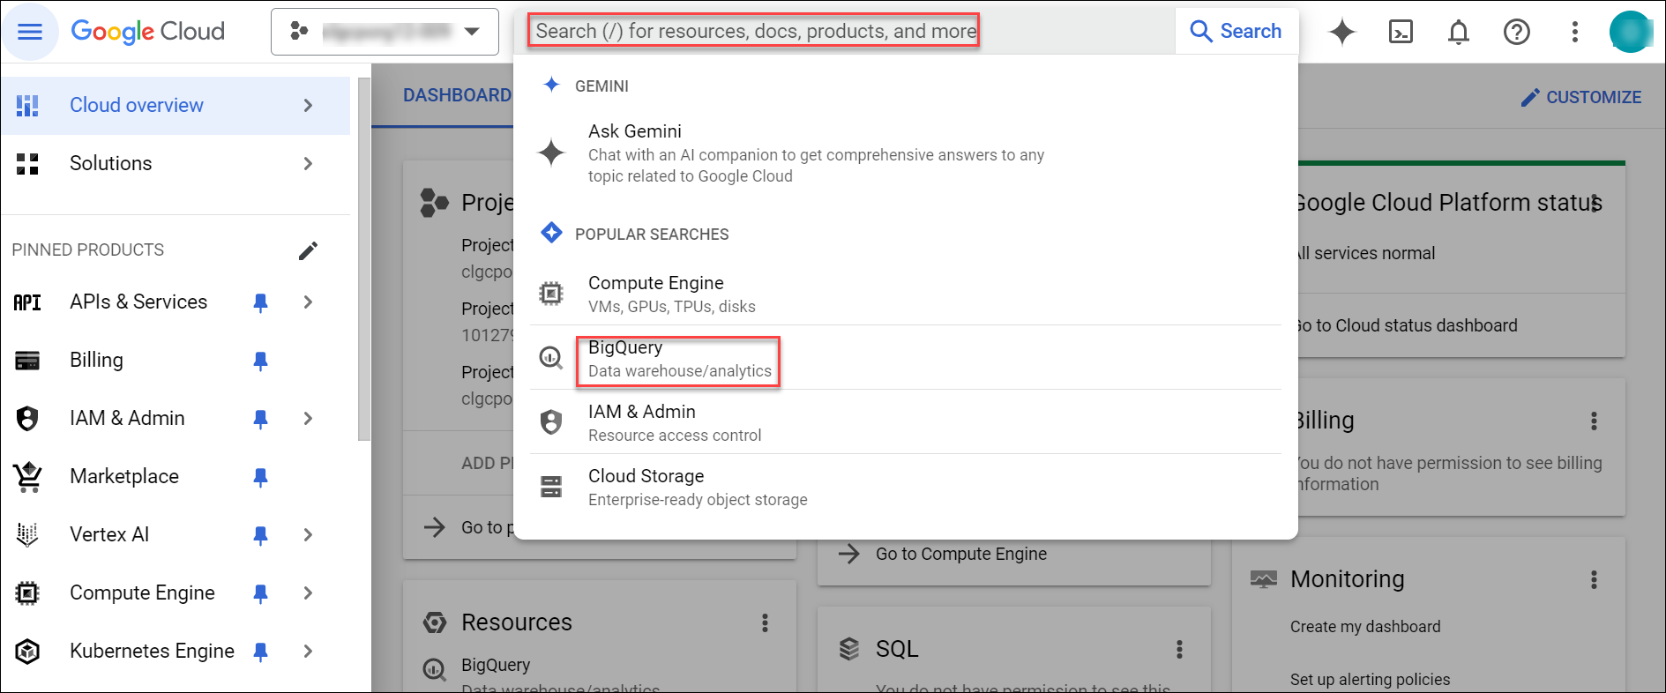
Task: Click the CUSTOMIZE button
Action: (x=1581, y=97)
